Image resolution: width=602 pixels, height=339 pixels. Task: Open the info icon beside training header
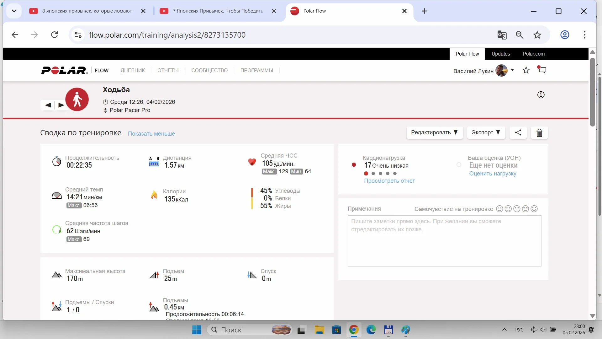click(541, 95)
